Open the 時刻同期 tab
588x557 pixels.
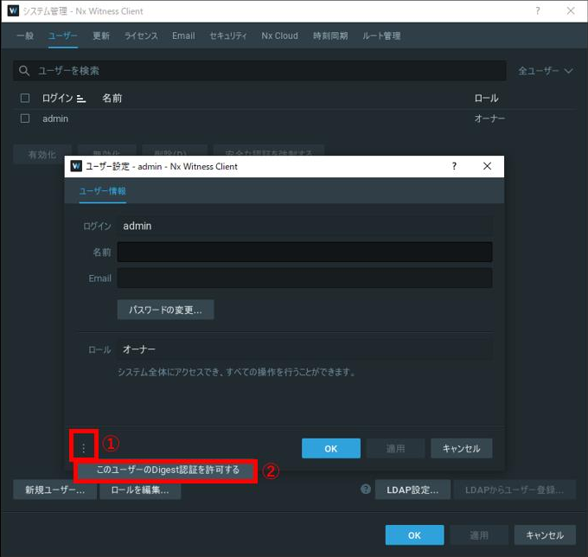(330, 36)
